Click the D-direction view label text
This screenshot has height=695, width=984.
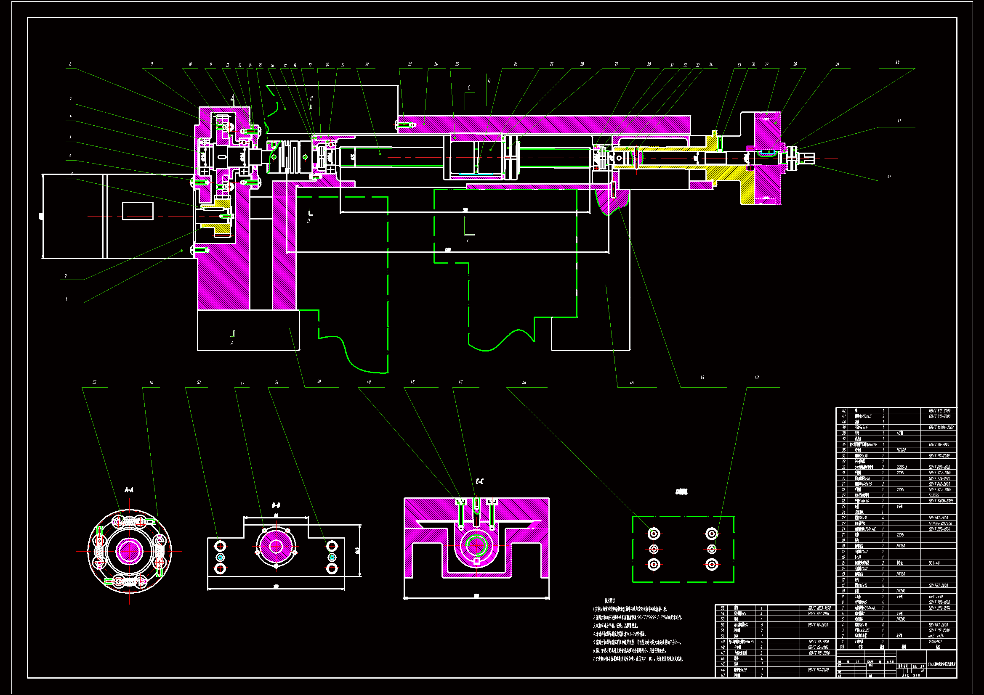(x=681, y=492)
